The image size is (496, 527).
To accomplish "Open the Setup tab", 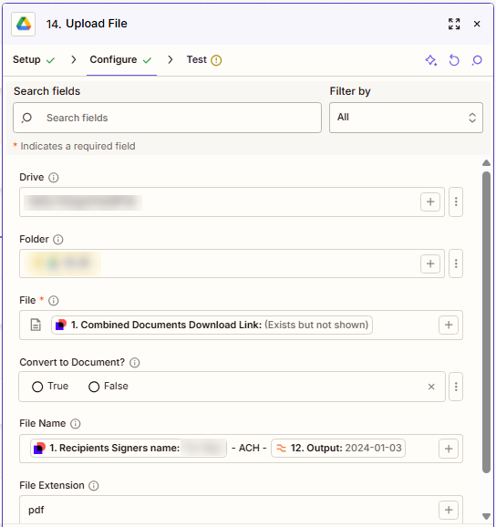I will 34,60.
